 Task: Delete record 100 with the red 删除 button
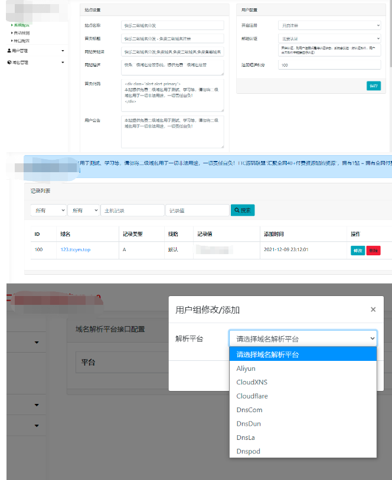pyautogui.click(x=373, y=250)
